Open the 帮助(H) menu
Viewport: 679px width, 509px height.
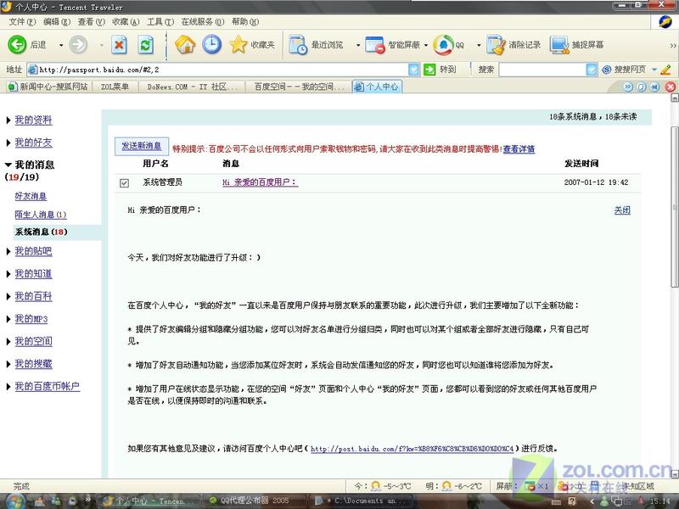[245, 22]
